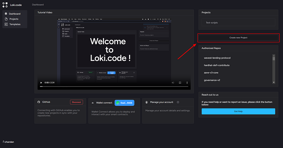Click the Projects document icon in sidebar
Viewport: 283px width, 148px height.
pyautogui.click(x=6, y=19)
